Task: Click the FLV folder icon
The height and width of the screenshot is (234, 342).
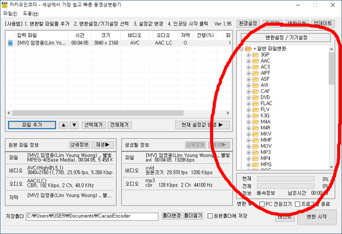Action: (x=256, y=109)
